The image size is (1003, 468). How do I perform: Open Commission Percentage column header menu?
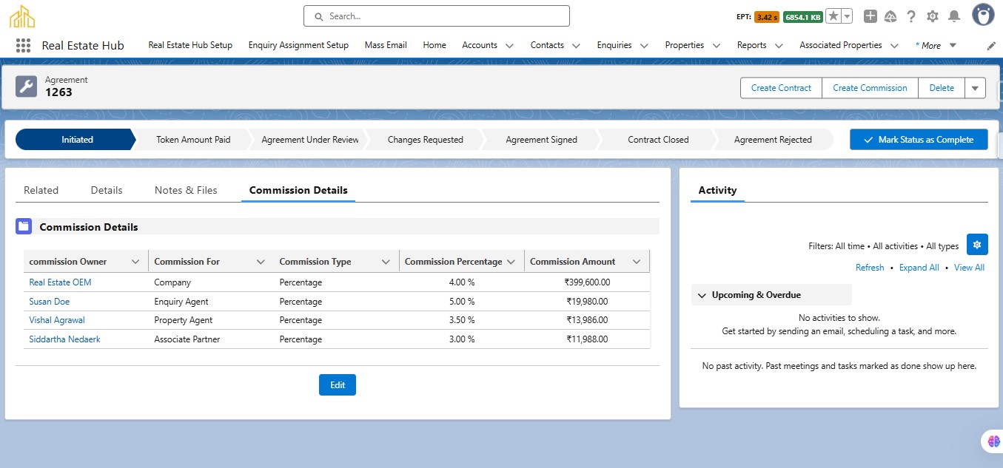(511, 262)
